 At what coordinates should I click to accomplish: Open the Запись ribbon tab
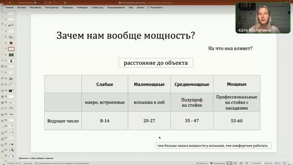coord(141,7)
